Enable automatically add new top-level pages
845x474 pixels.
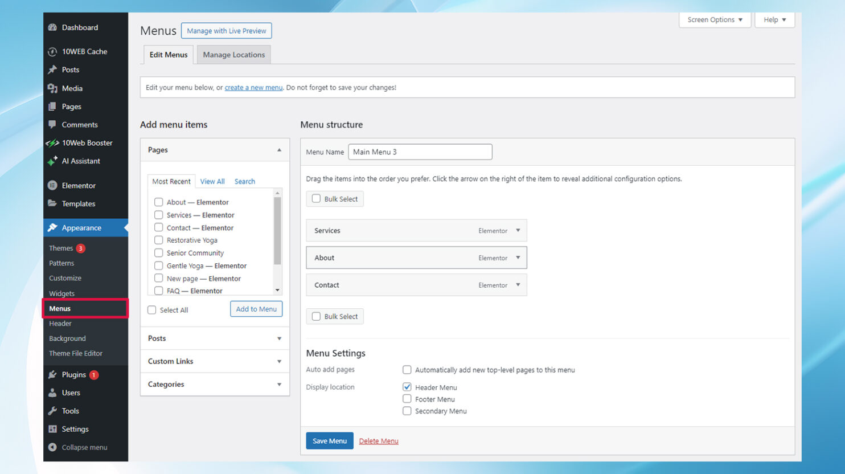(x=407, y=370)
